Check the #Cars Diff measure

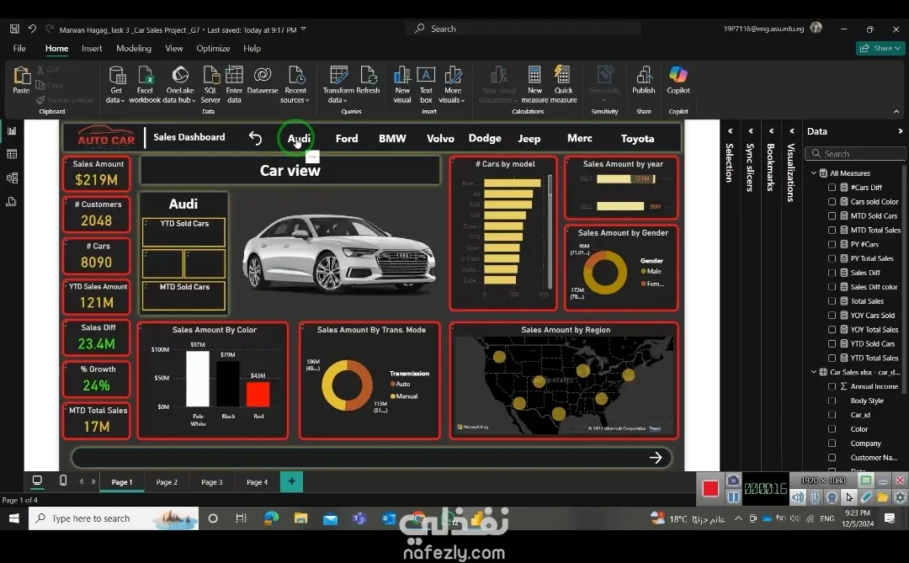(832, 188)
